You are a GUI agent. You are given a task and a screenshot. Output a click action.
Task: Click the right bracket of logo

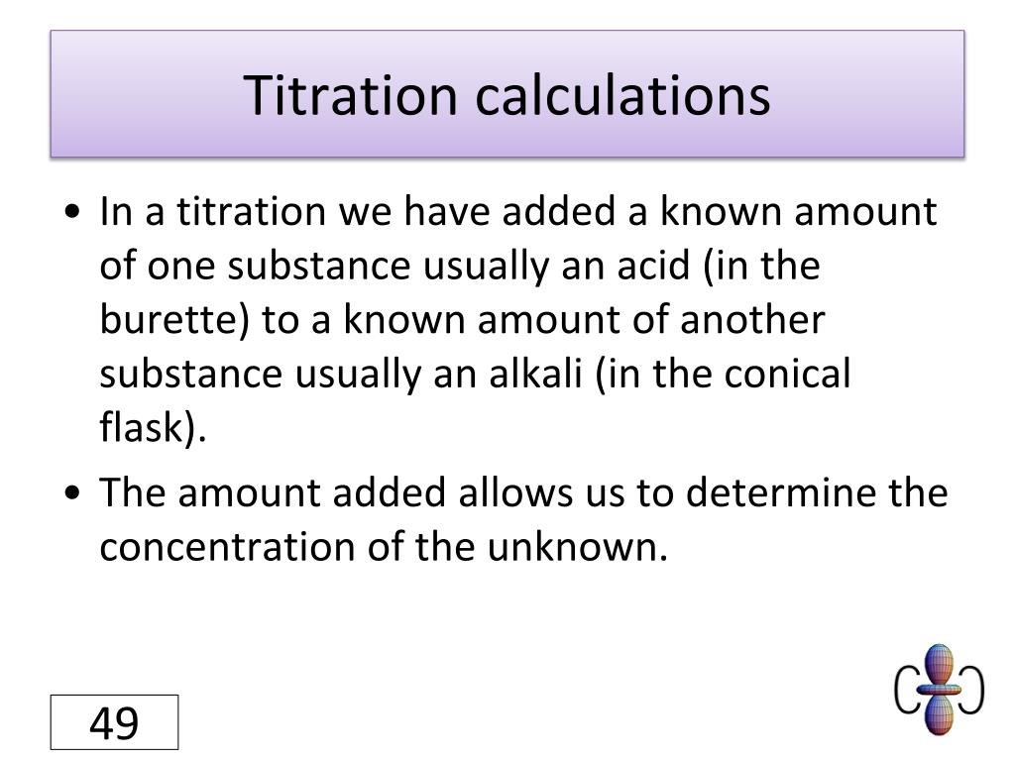click(x=971, y=691)
